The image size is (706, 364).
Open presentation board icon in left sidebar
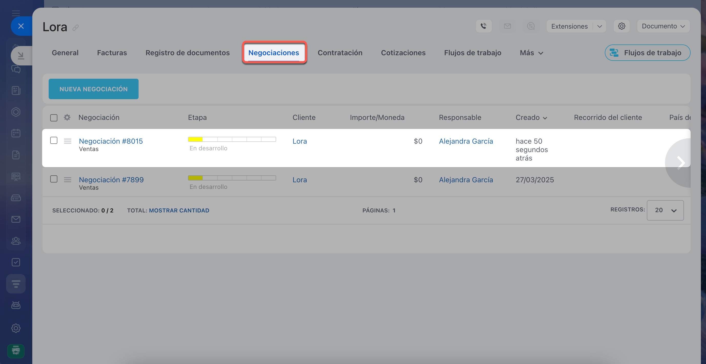(x=16, y=176)
